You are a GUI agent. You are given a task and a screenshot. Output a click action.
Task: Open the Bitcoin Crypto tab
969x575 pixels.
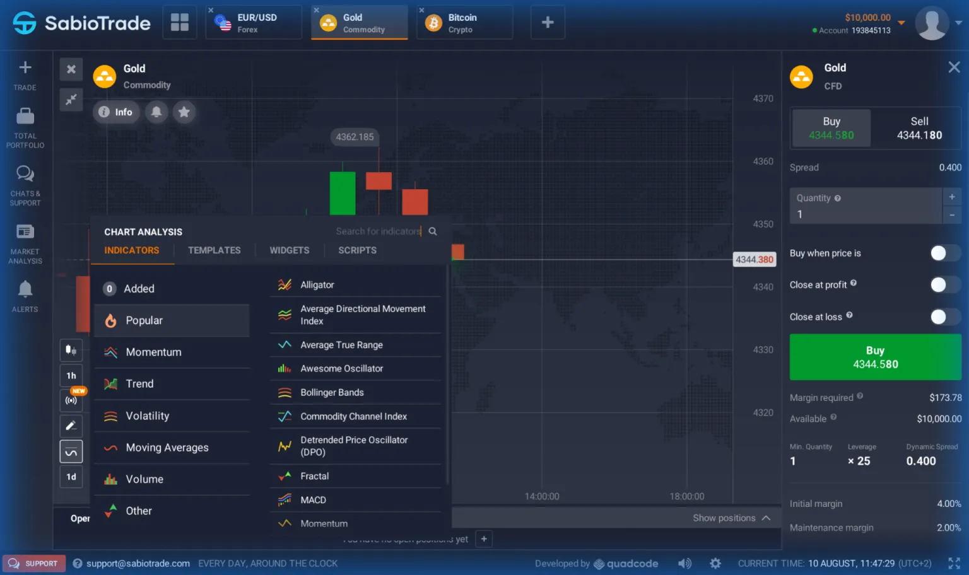[x=465, y=23]
